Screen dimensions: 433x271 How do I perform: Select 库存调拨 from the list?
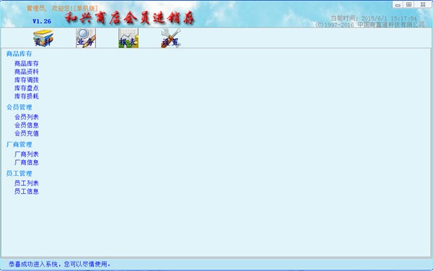(27, 80)
